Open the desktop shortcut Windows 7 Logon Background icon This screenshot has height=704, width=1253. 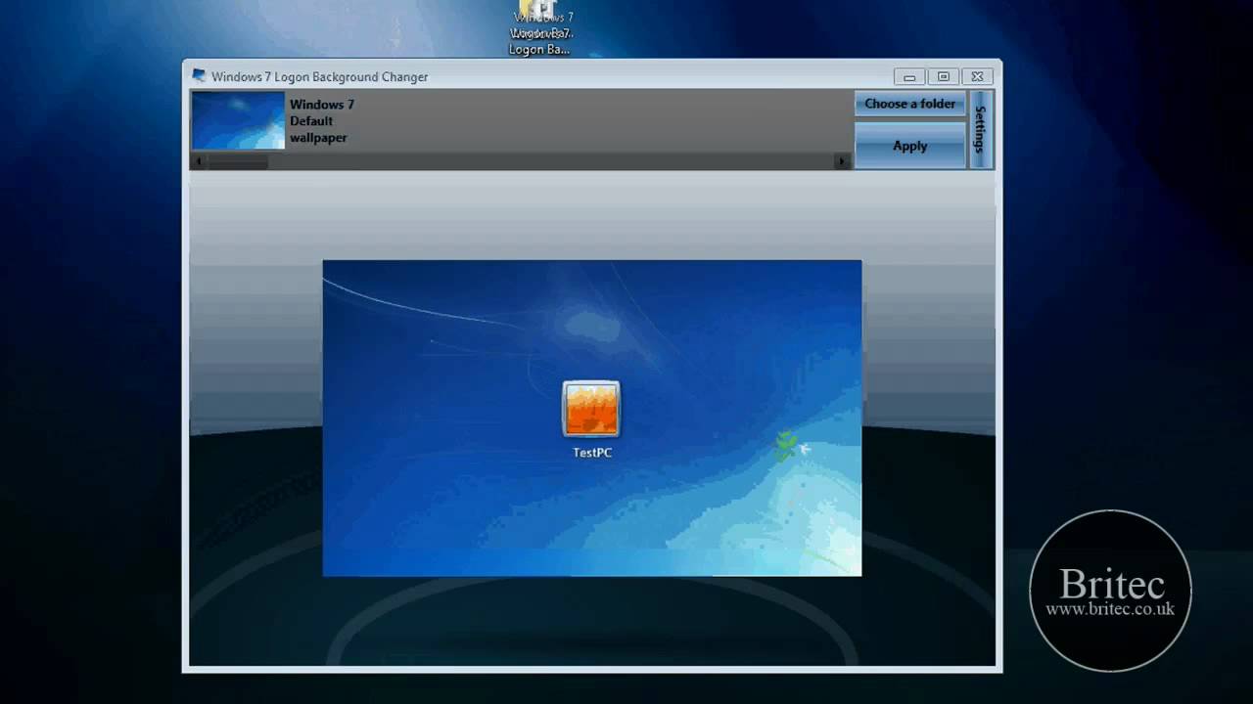pos(539,27)
